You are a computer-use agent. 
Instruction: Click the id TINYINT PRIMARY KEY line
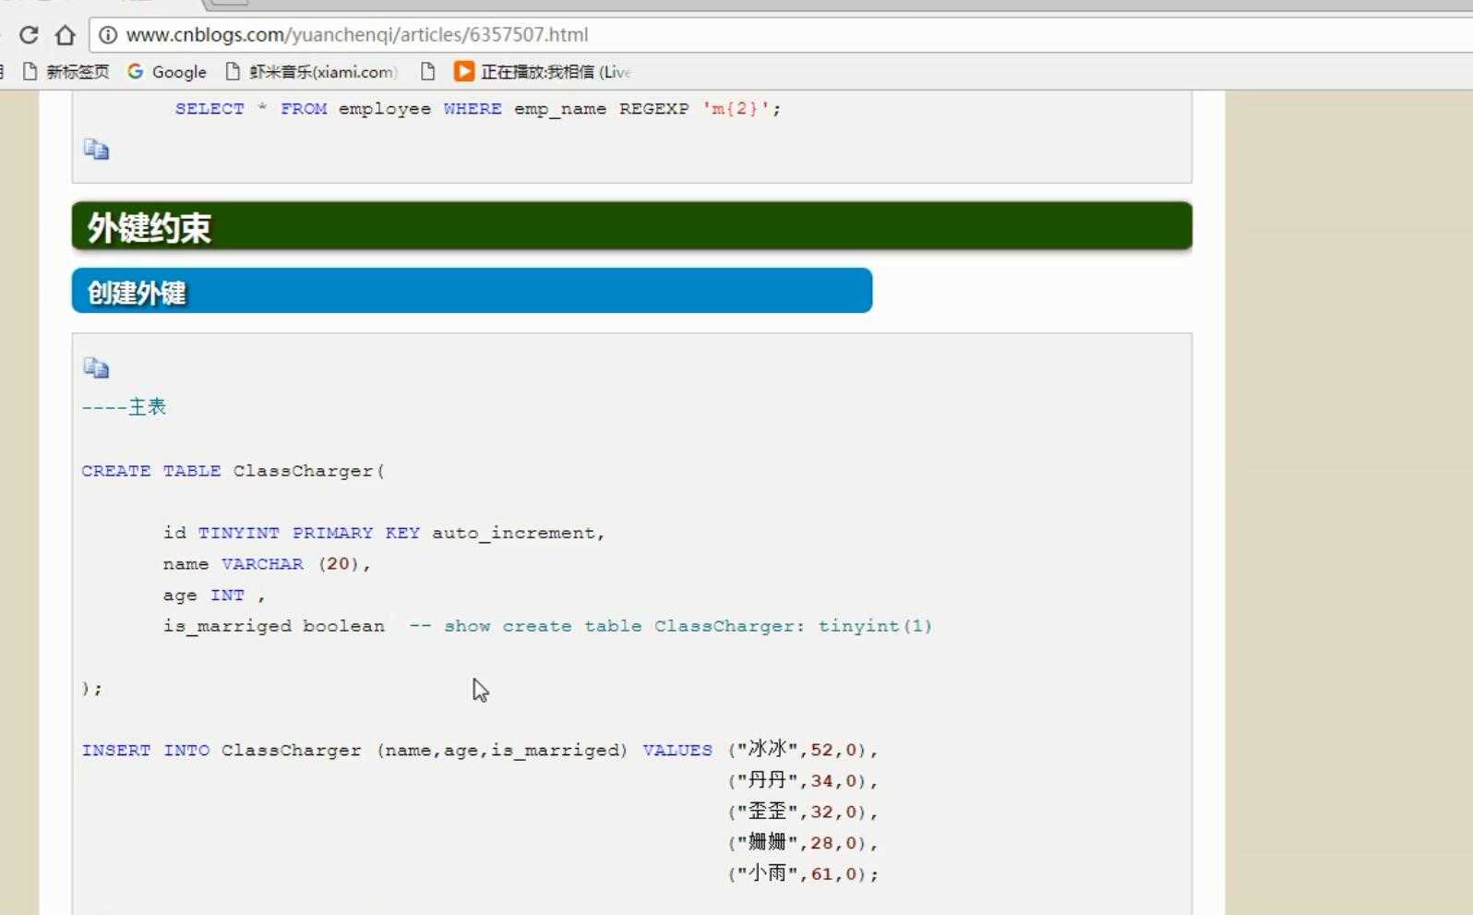coord(384,533)
